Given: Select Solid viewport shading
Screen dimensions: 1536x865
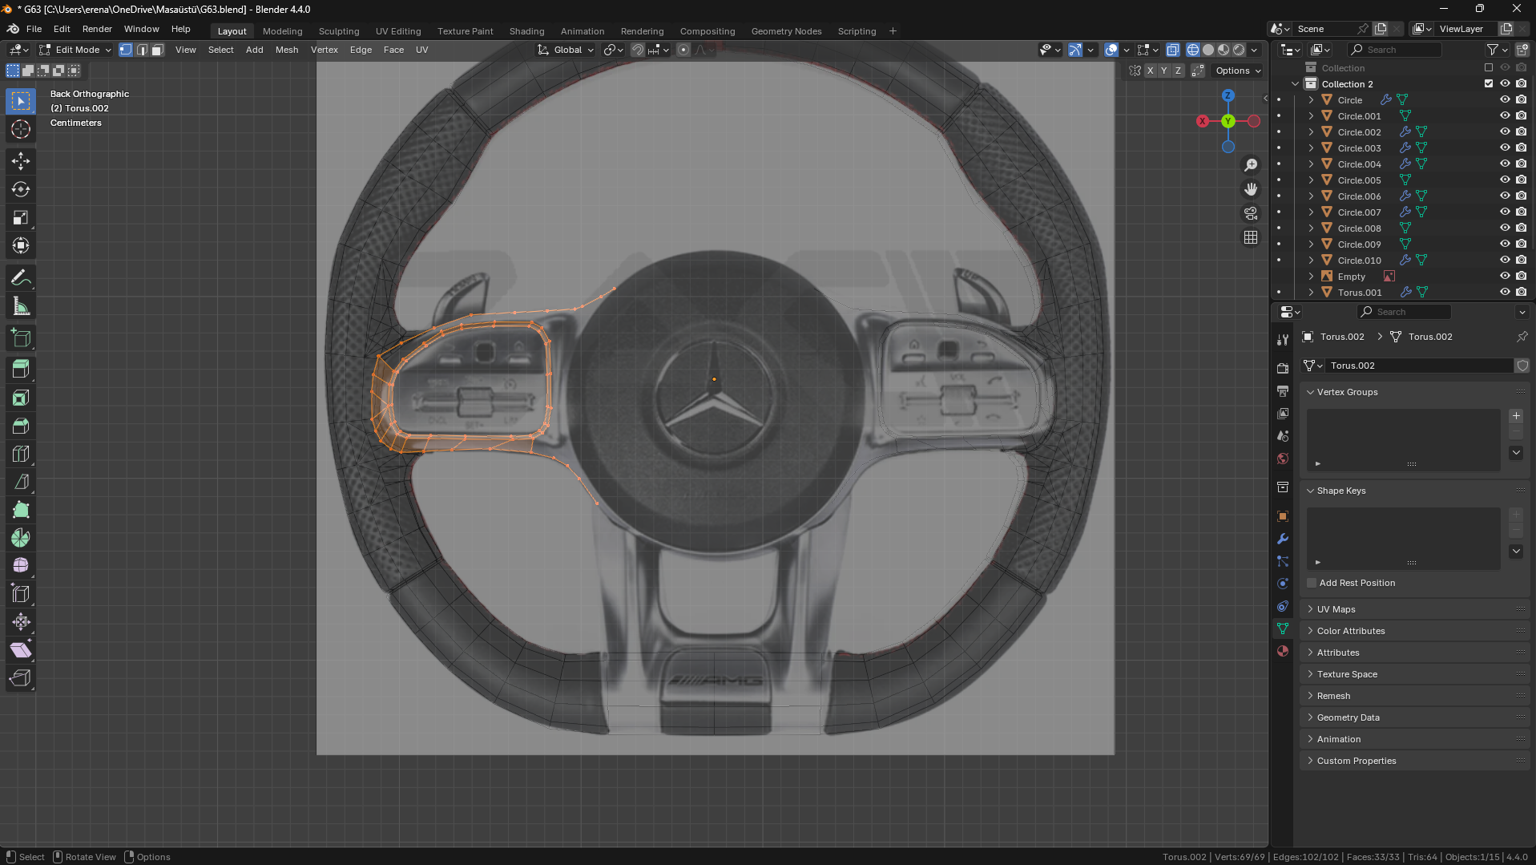Looking at the screenshot, I should coord(1208,50).
